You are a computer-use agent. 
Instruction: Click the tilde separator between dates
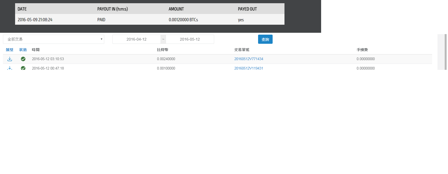tap(163, 39)
